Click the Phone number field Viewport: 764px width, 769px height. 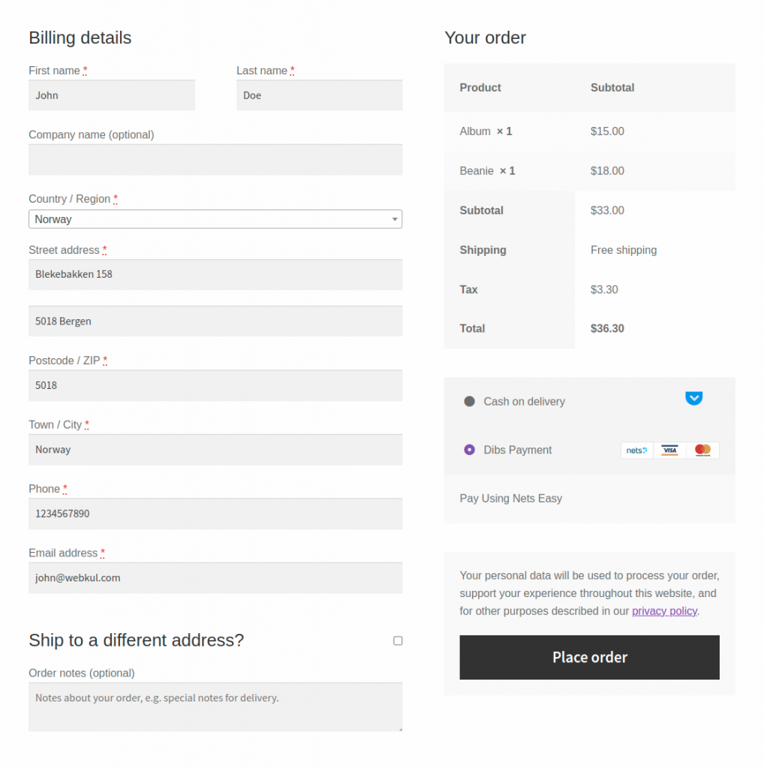(215, 514)
